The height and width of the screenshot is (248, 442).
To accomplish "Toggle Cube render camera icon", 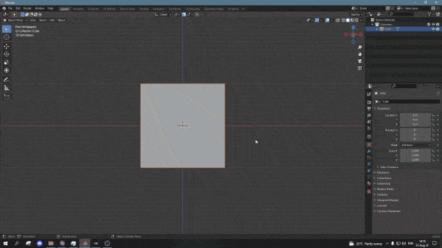I will tap(438, 29).
